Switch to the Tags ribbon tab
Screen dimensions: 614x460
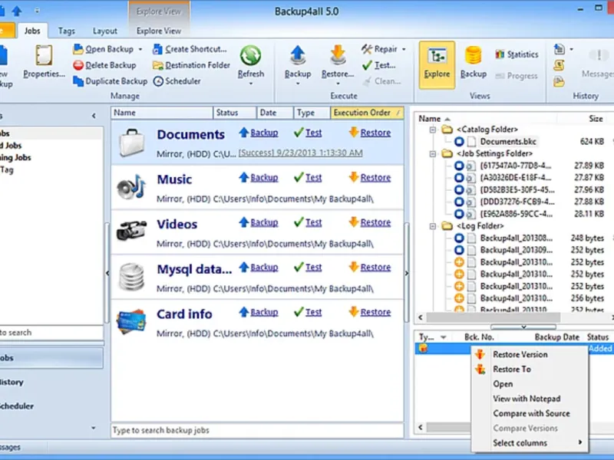(x=67, y=31)
